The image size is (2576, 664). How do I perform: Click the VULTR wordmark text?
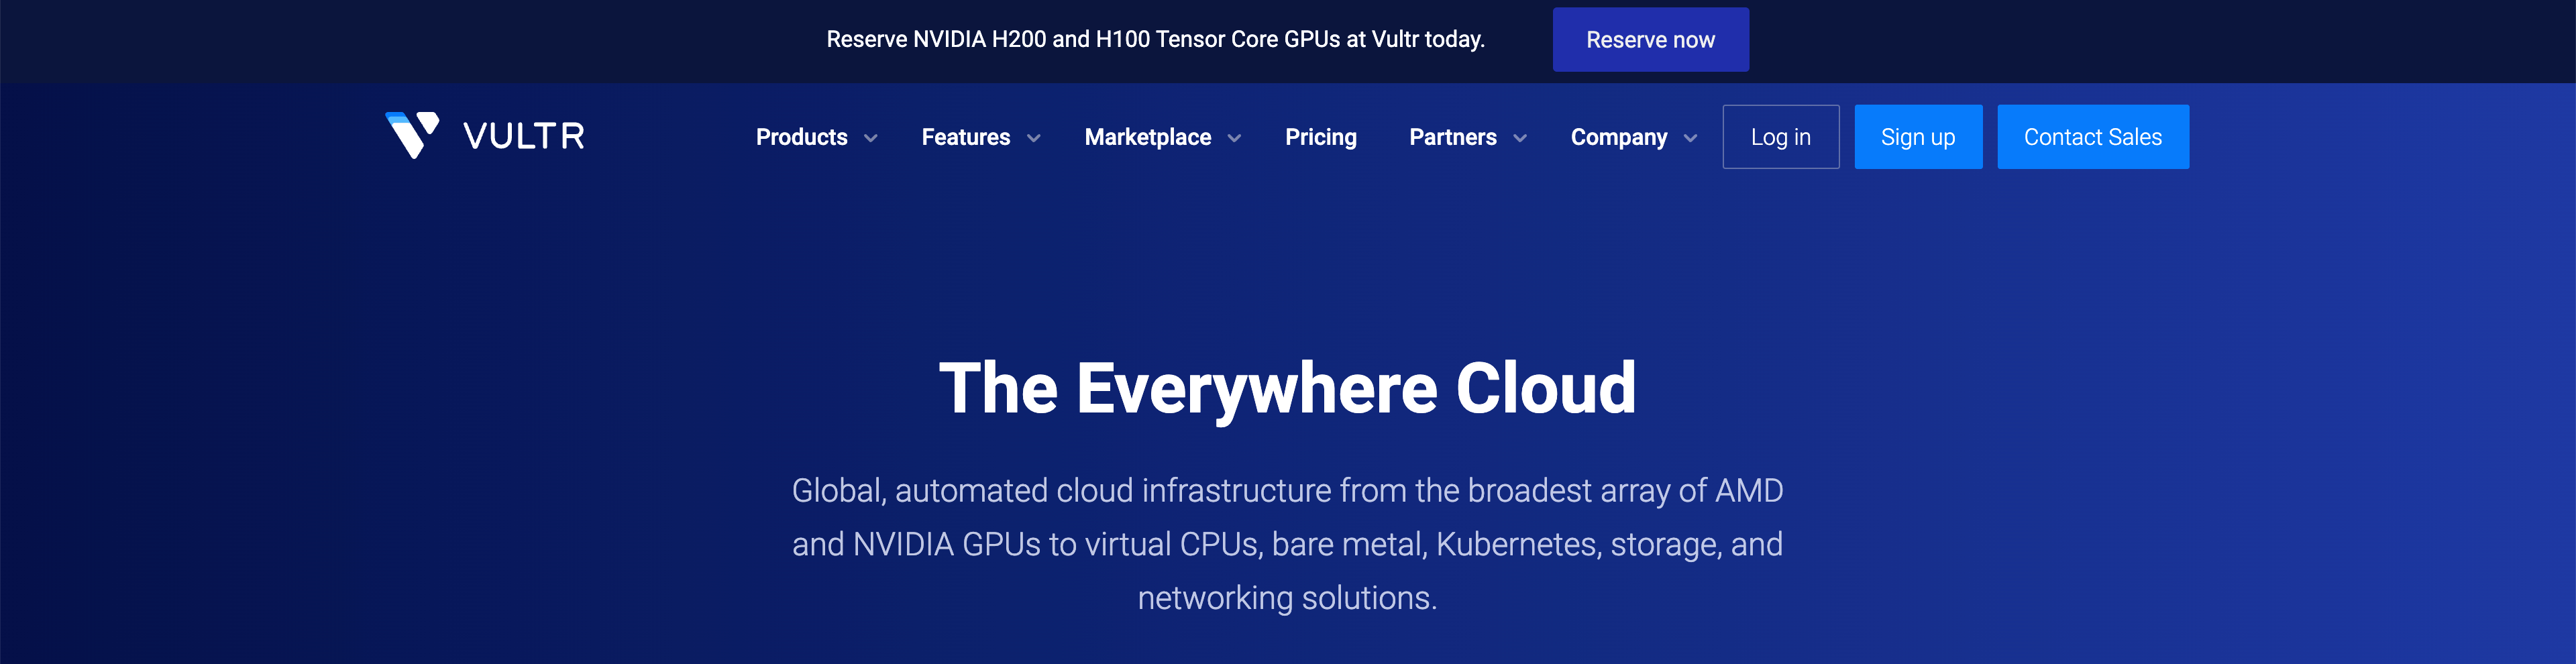pos(524,136)
